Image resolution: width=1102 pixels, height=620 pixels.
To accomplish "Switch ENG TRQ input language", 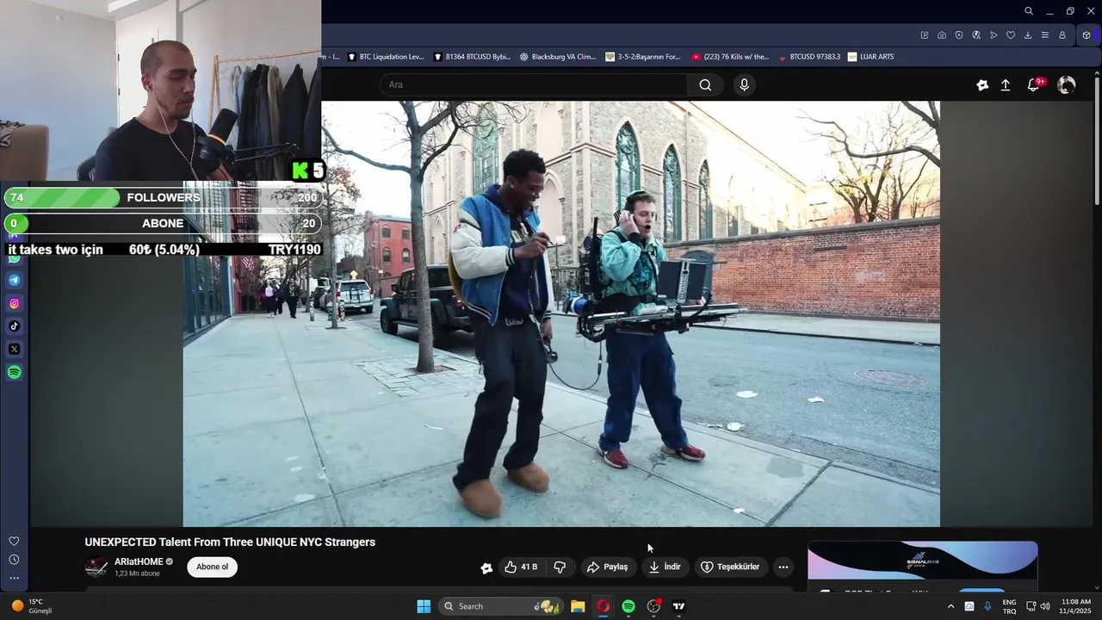I will pos(1009,606).
